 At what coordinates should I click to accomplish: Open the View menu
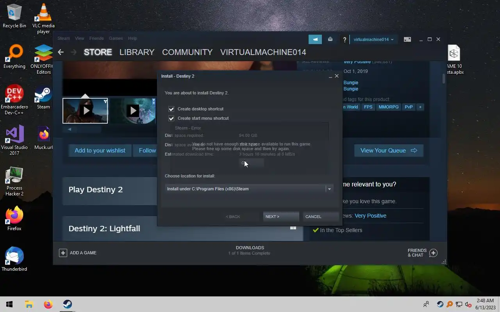pos(79,38)
